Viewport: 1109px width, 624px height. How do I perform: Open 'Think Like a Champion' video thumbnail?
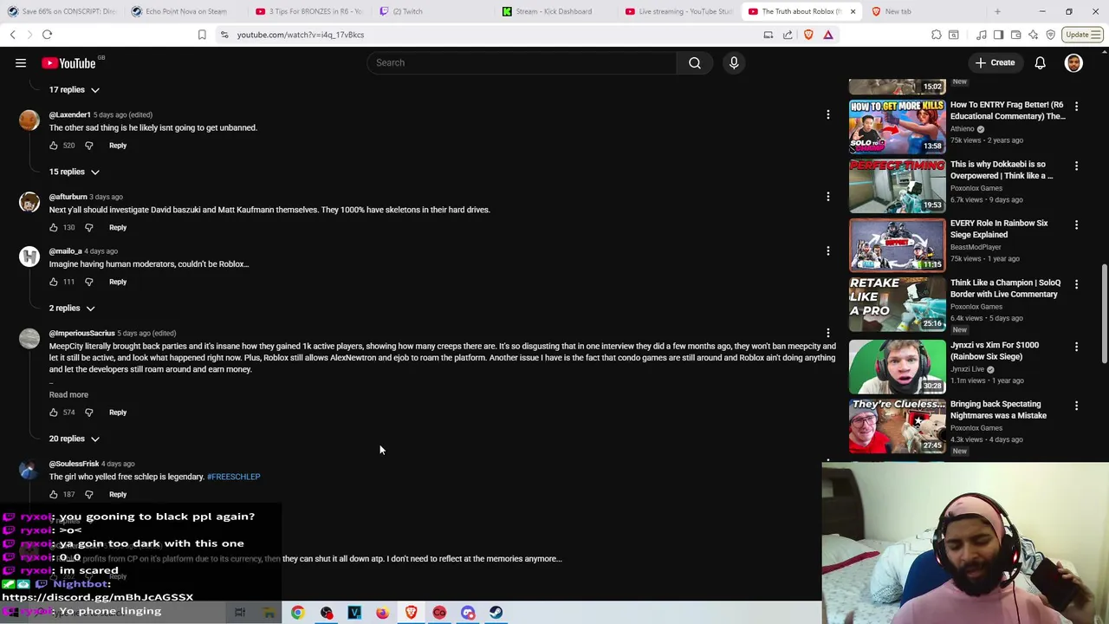pos(897,306)
